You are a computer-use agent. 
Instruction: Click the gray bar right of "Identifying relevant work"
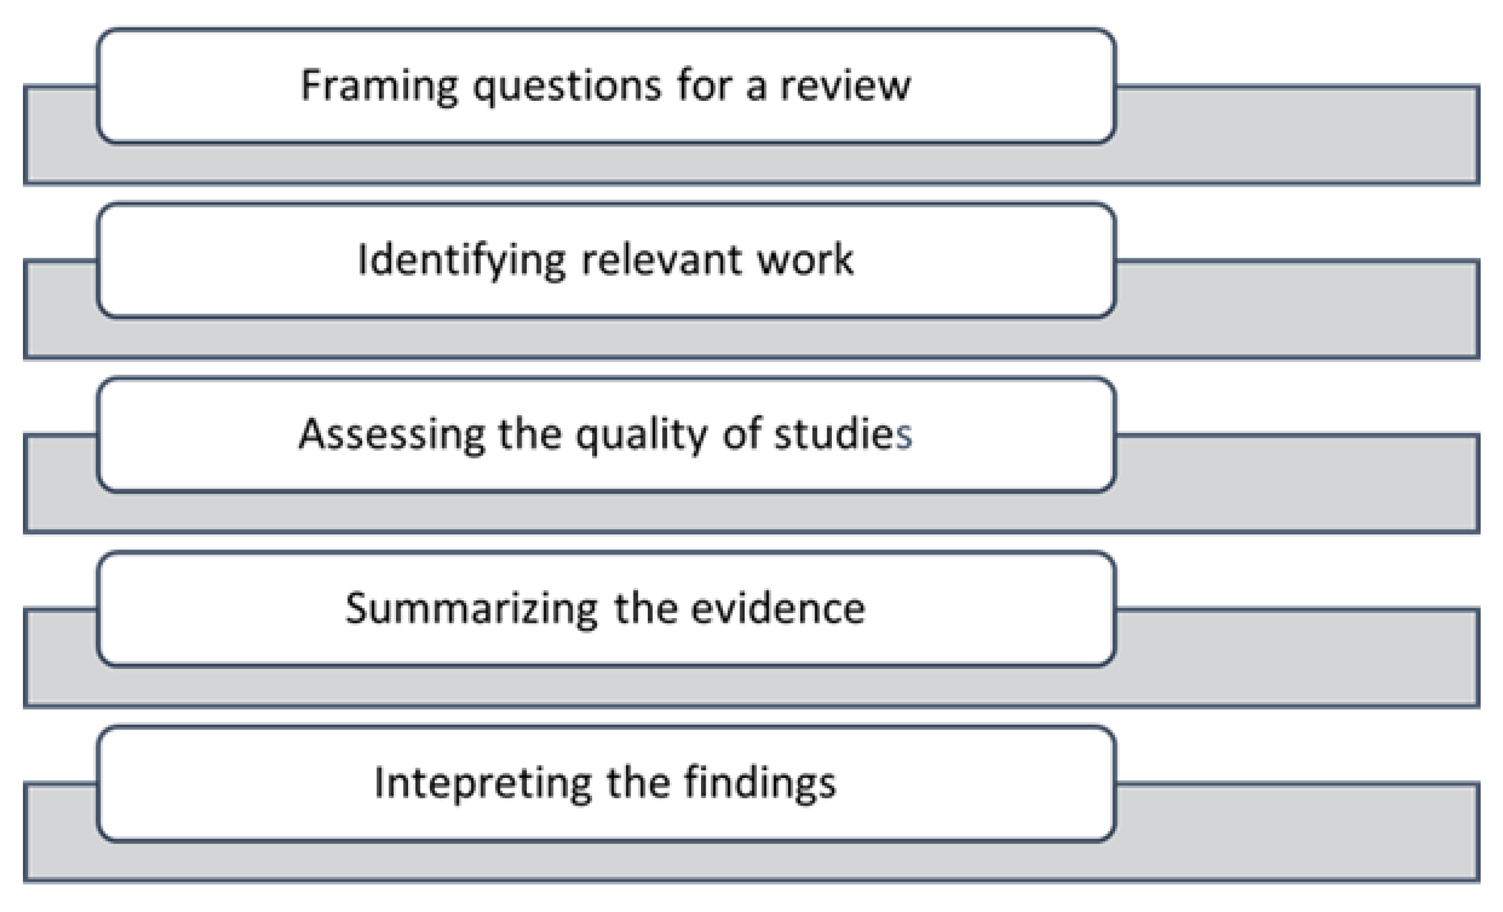pyautogui.click(x=1296, y=309)
